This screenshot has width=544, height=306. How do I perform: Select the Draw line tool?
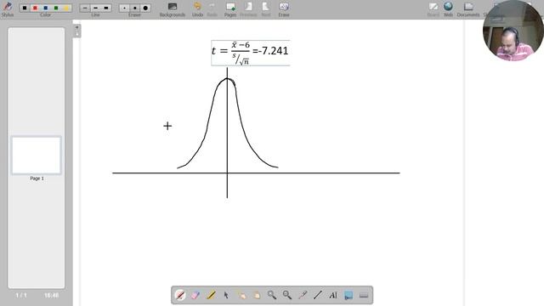coord(318,295)
